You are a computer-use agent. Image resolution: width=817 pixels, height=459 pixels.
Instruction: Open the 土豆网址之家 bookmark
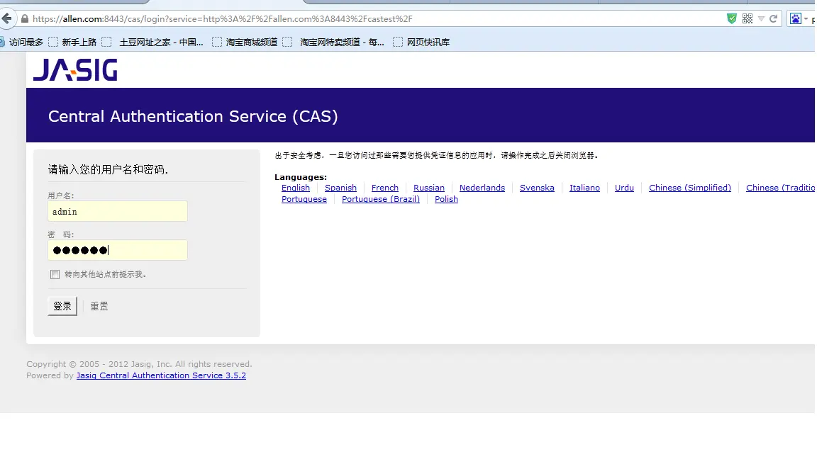(x=152, y=42)
